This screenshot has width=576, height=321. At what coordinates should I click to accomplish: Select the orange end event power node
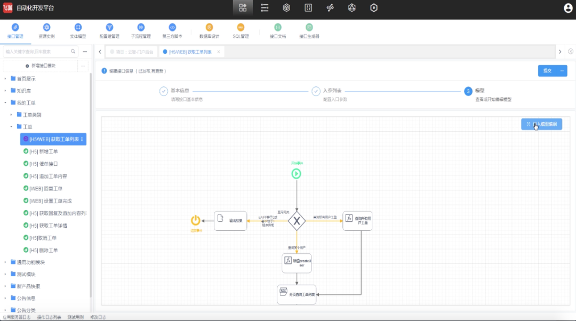pos(196,220)
